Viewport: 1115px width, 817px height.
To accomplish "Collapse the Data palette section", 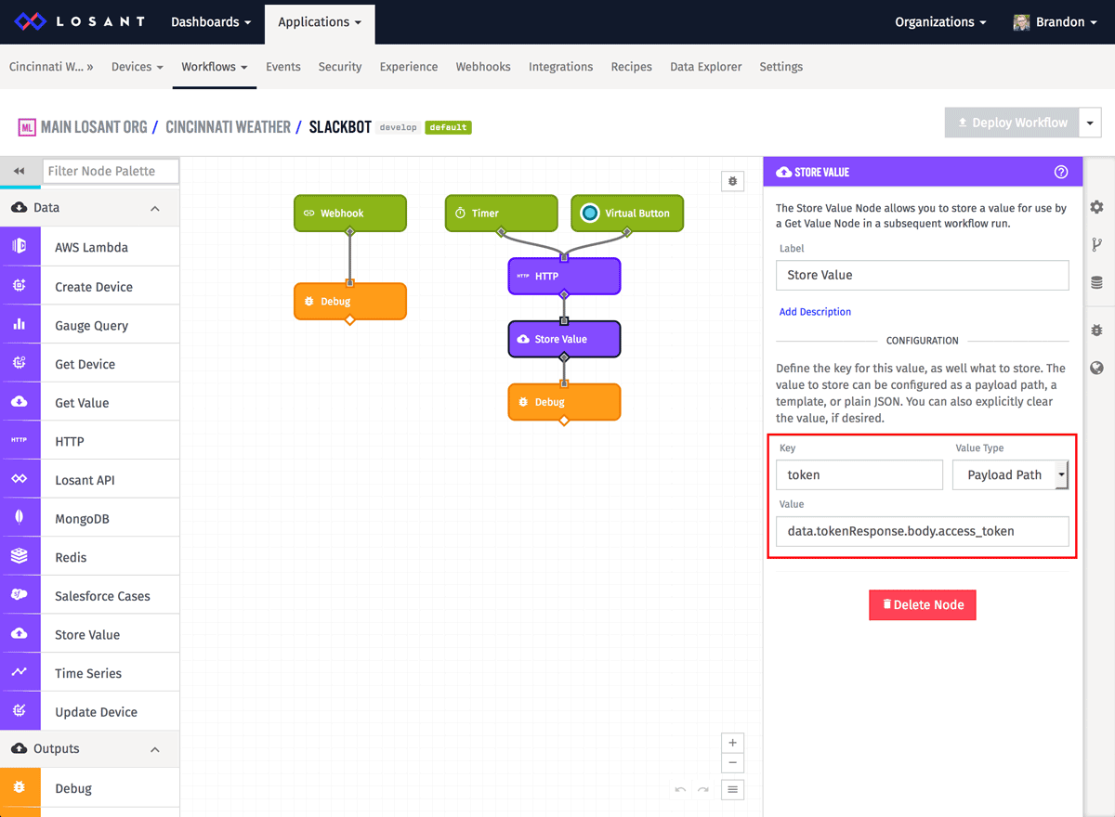I will pyautogui.click(x=155, y=208).
